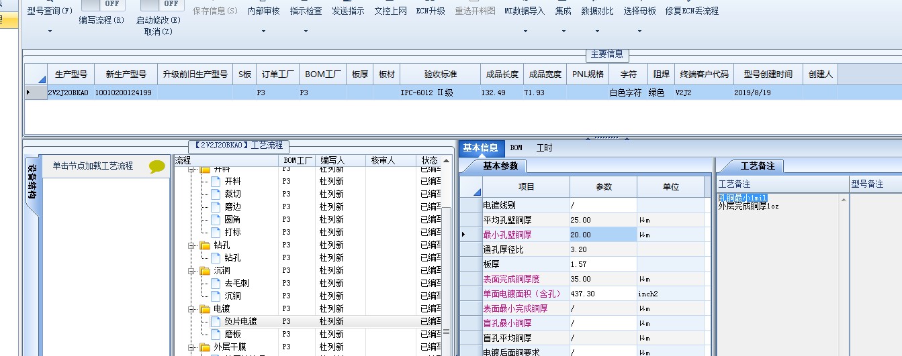Click the 沉铜 folder icon
This screenshot has height=356, width=902.
click(205, 271)
